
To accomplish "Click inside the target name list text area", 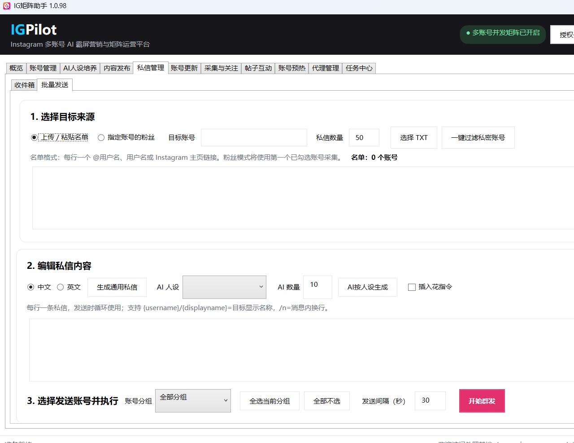I will click(303, 198).
